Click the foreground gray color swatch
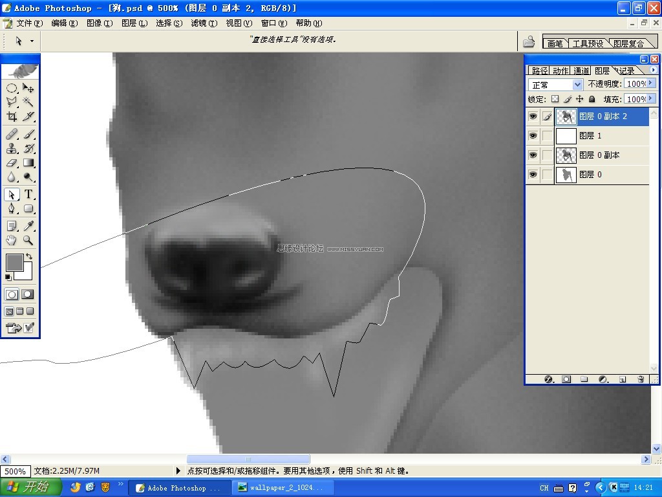The height and width of the screenshot is (497, 662). coord(14,263)
